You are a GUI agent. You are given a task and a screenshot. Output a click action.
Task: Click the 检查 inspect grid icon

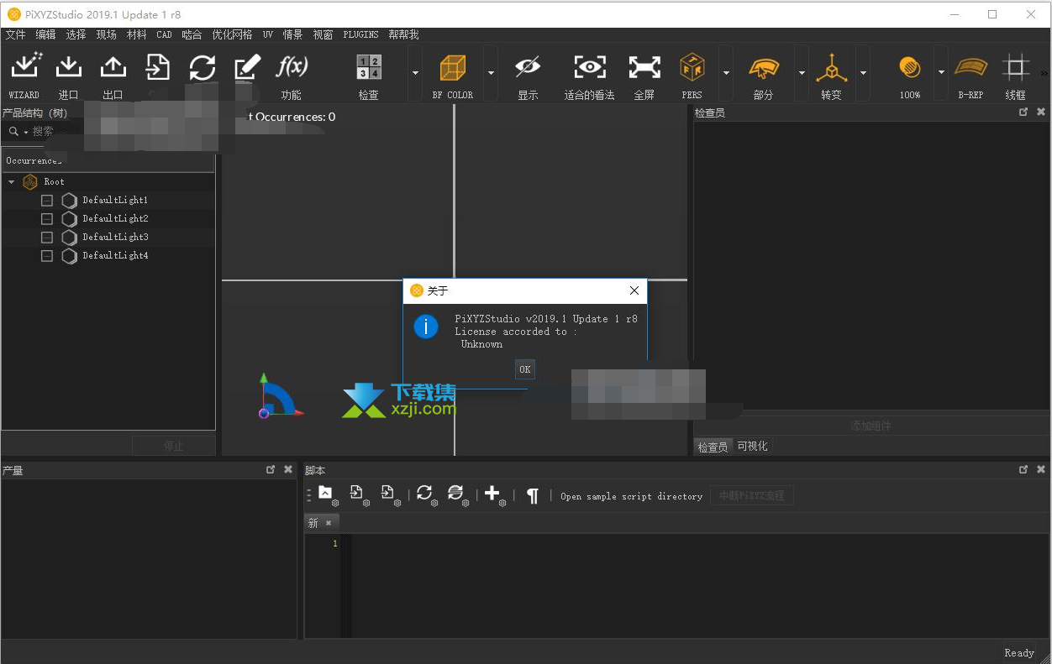[369, 67]
